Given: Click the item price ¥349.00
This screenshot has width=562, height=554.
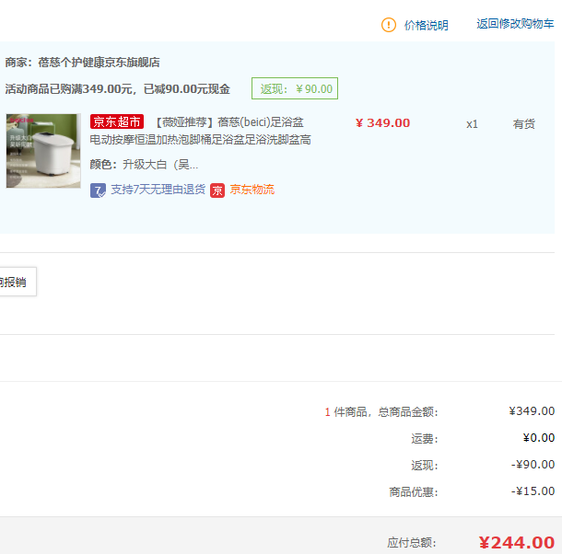Looking at the screenshot, I should tap(382, 123).
